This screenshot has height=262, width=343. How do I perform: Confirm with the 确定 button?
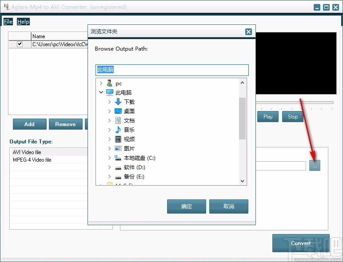(x=186, y=206)
